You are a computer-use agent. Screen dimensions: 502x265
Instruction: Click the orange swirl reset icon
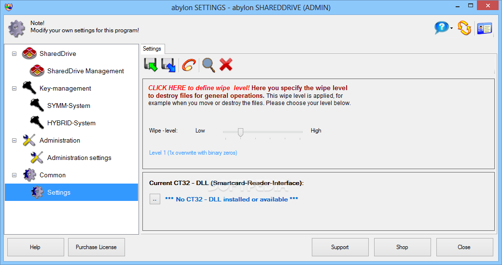(189, 65)
